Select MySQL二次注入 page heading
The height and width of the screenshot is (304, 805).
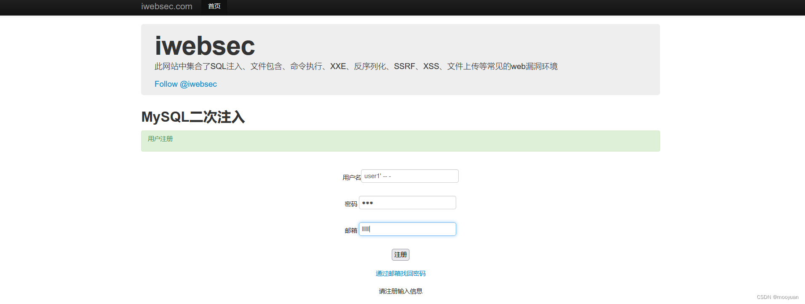(x=193, y=117)
